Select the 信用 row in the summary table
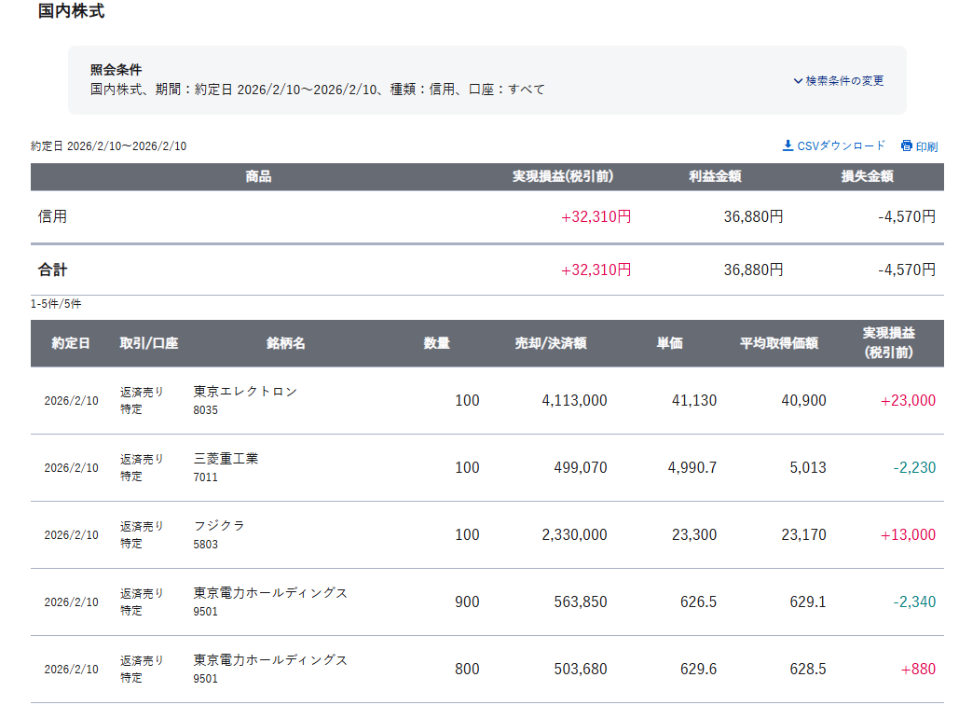This screenshot has width=959, height=719. tap(53, 216)
